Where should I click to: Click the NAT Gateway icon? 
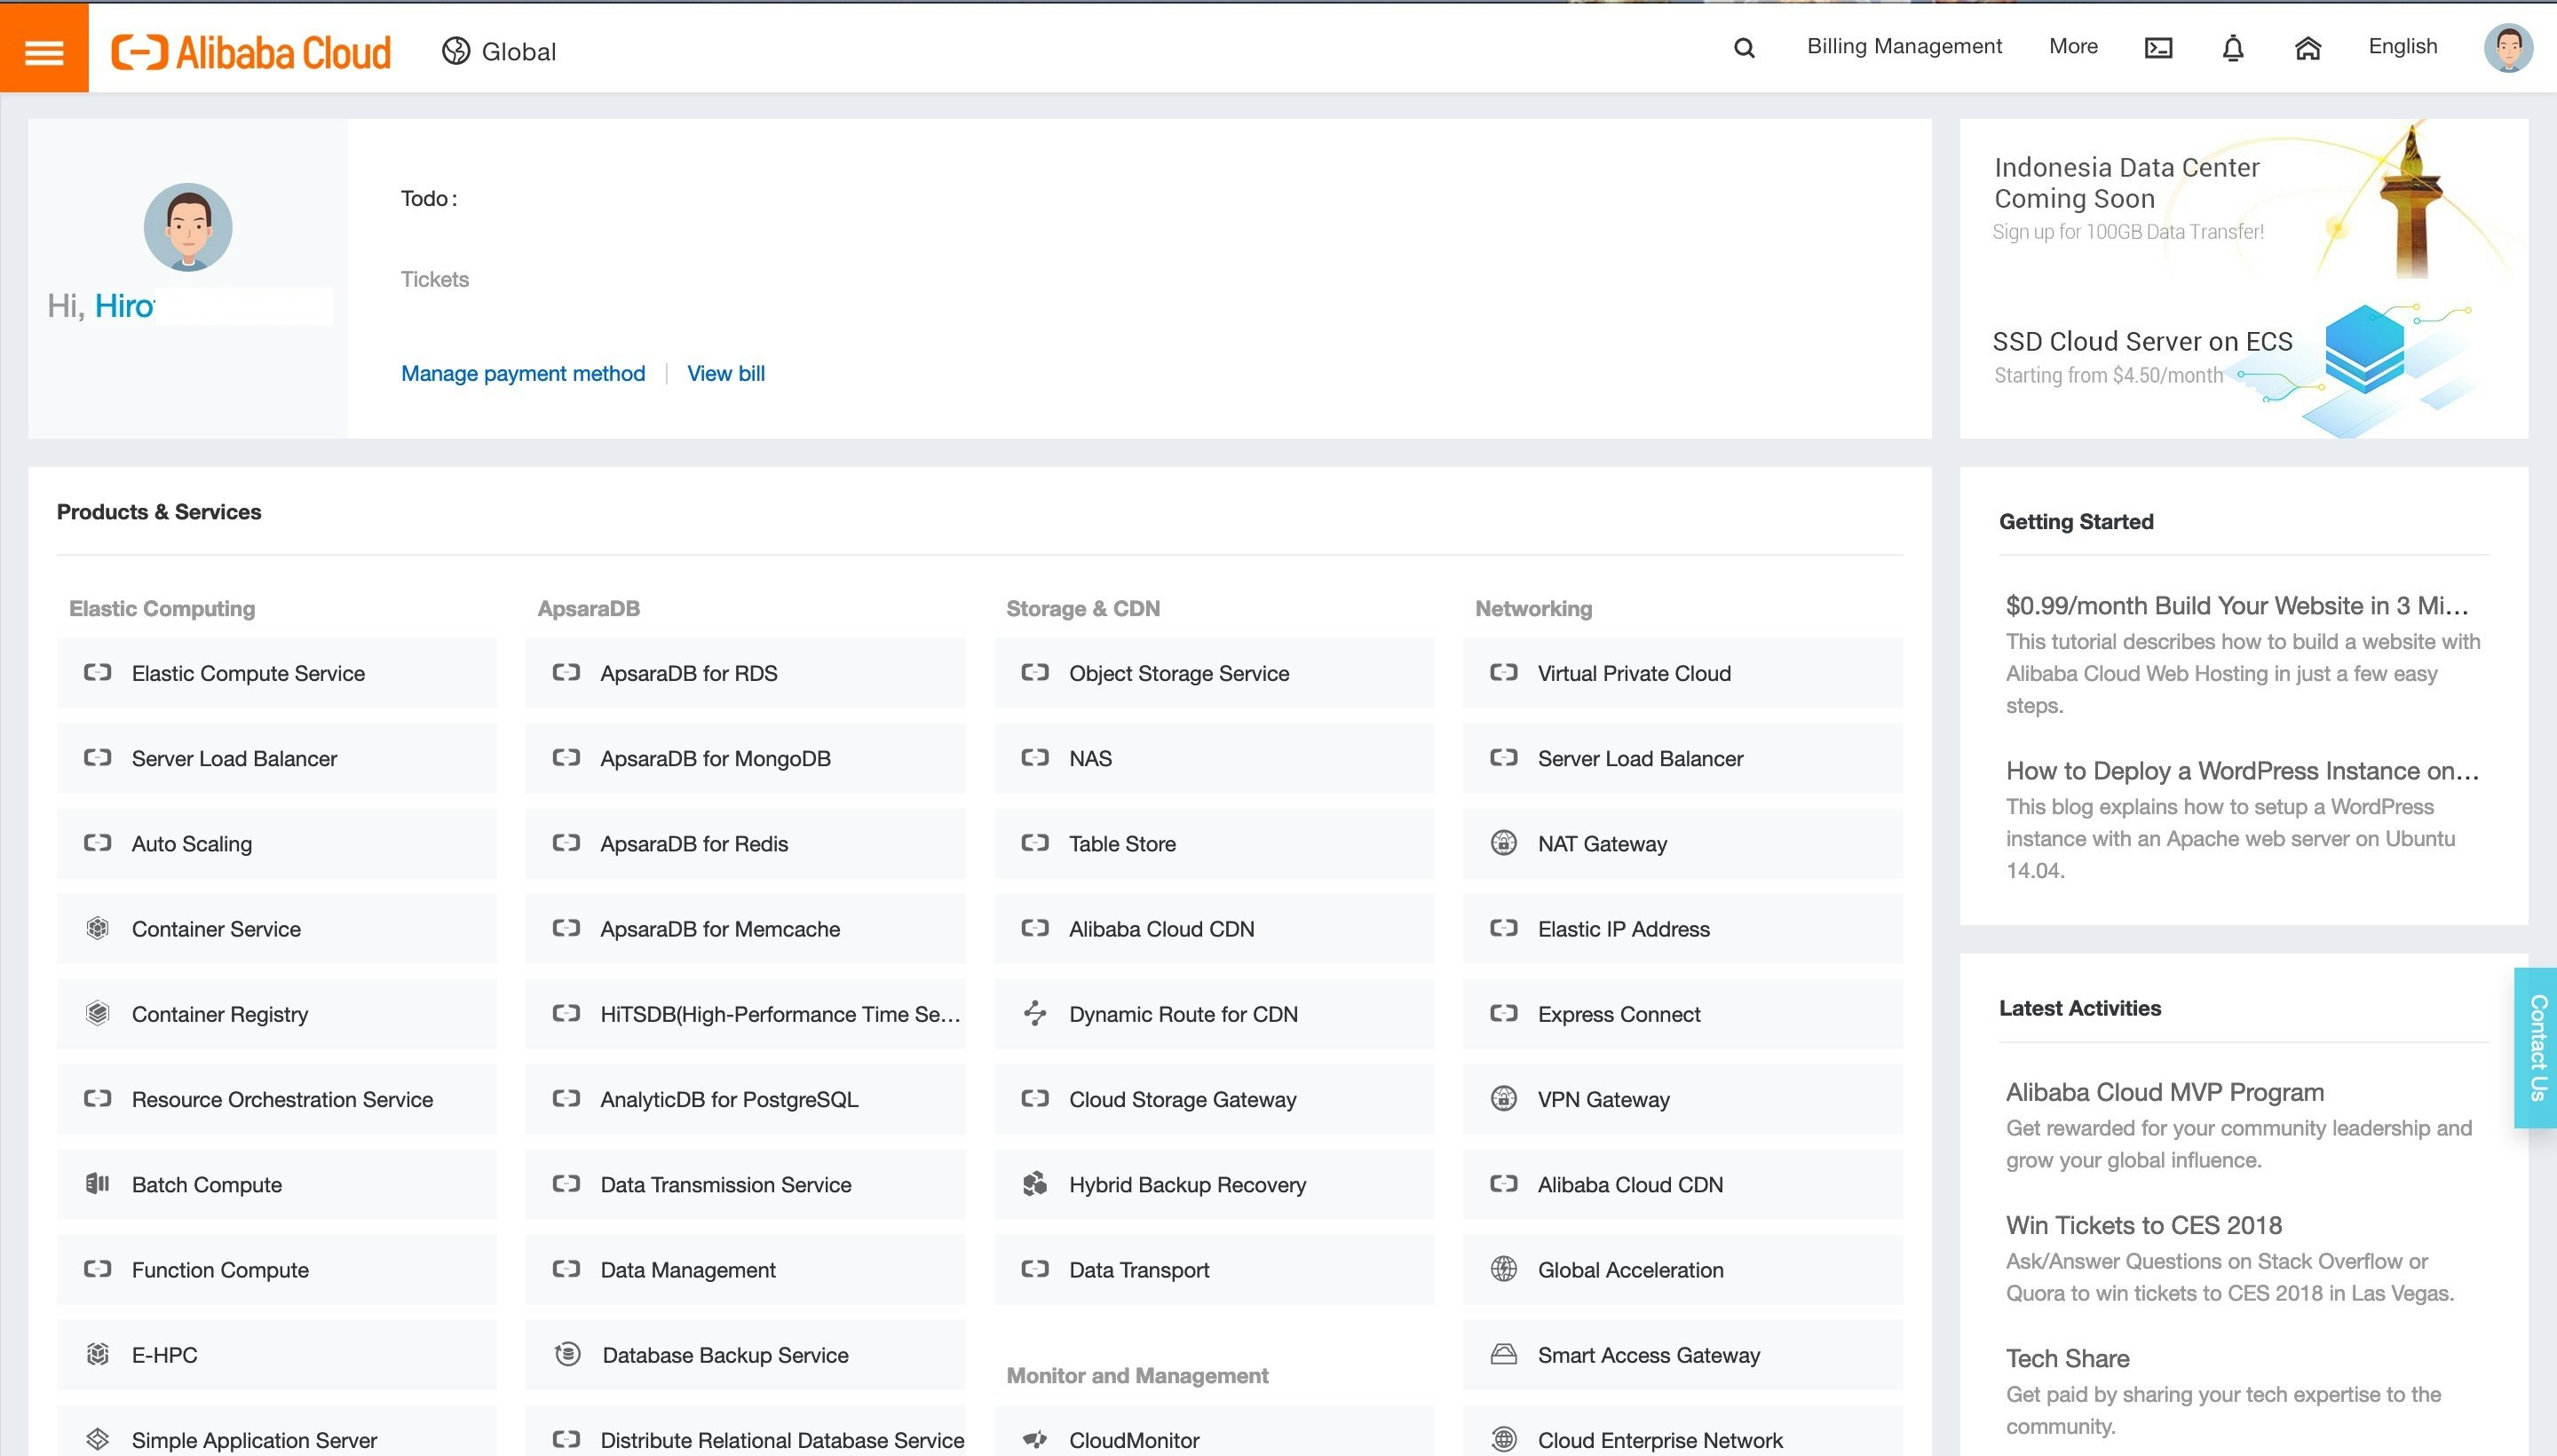click(1504, 843)
